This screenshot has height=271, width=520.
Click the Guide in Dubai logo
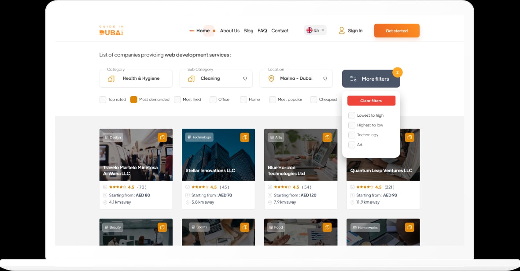(x=111, y=30)
